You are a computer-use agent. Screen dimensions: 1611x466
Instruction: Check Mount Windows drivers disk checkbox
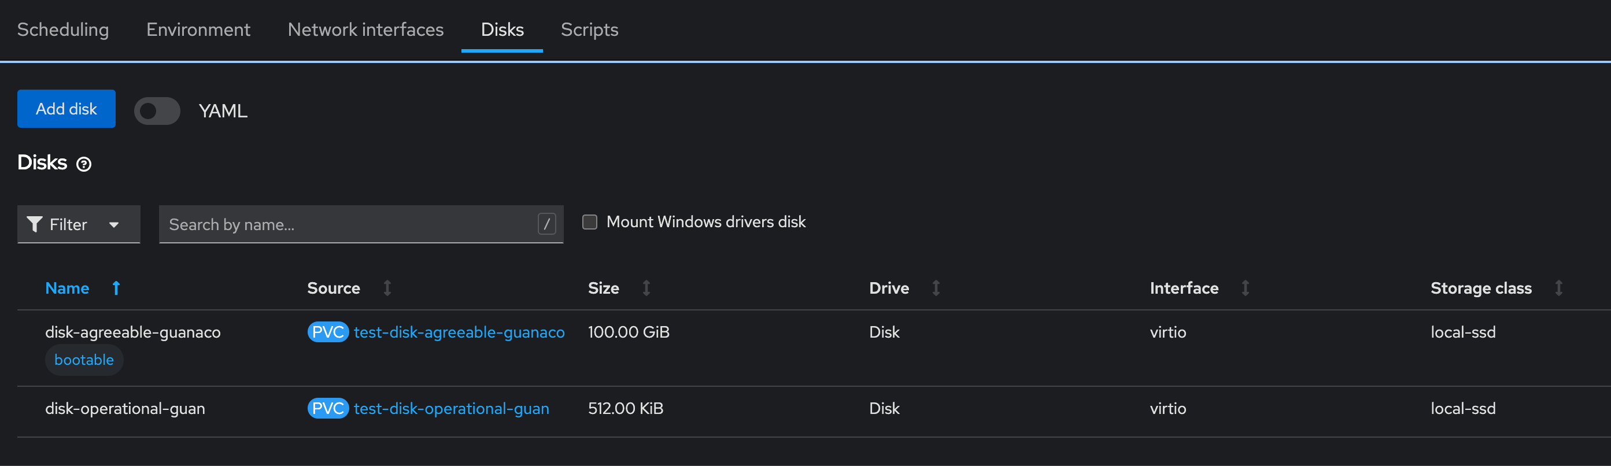click(589, 222)
